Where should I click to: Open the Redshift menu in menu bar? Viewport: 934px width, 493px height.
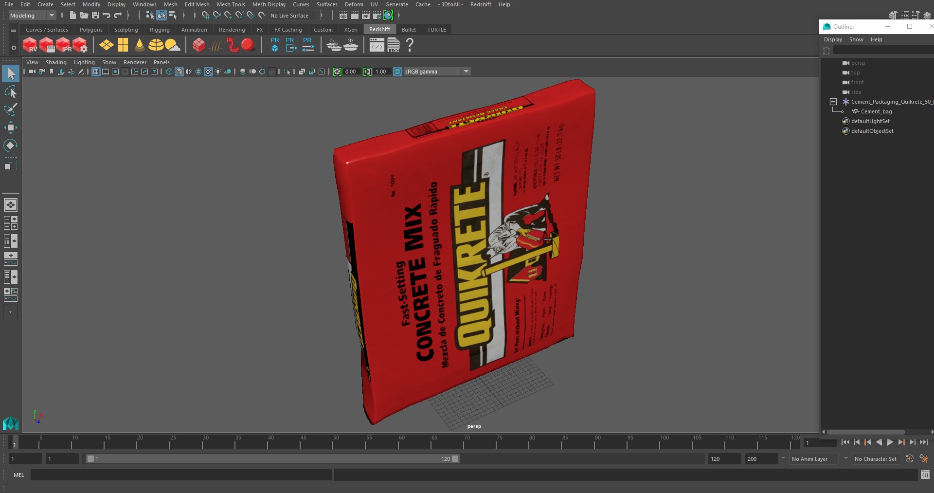(x=481, y=4)
